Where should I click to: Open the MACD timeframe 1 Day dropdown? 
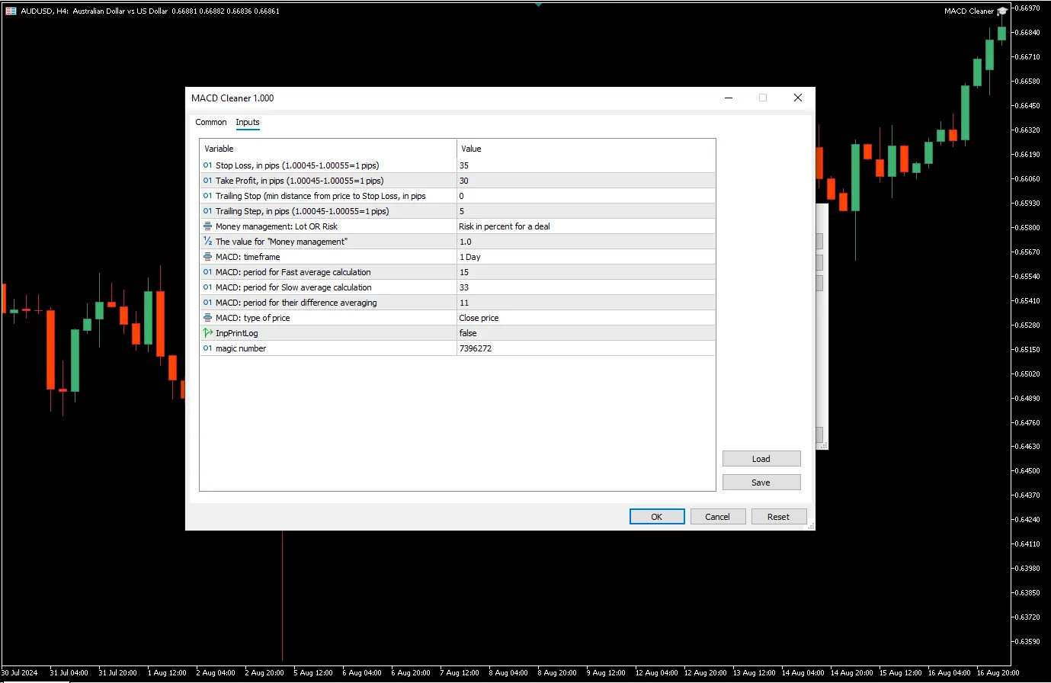(x=585, y=257)
